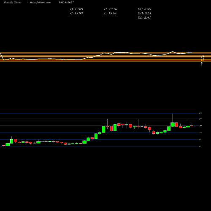The width and height of the screenshot is (211, 211).
Task: Click the price axis label "14"
Action: click(200, 133)
